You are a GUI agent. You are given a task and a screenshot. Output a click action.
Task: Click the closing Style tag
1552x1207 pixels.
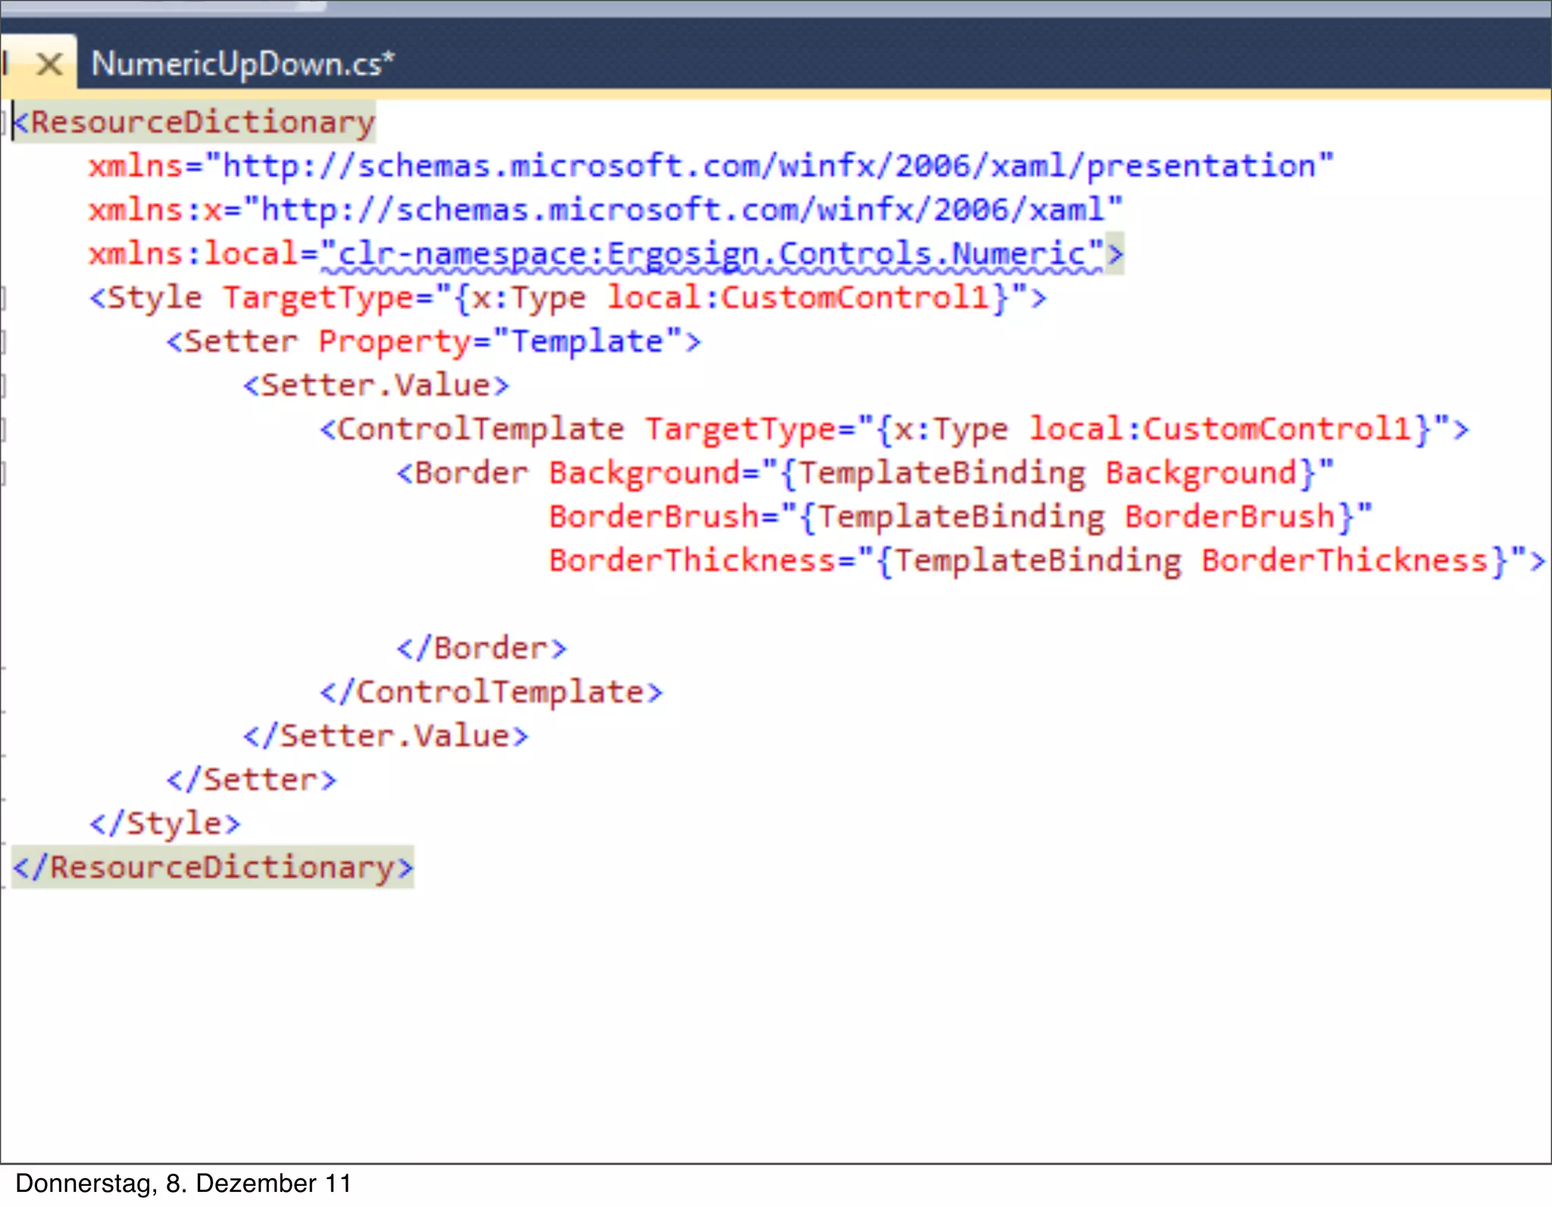pyautogui.click(x=165, y=824)
